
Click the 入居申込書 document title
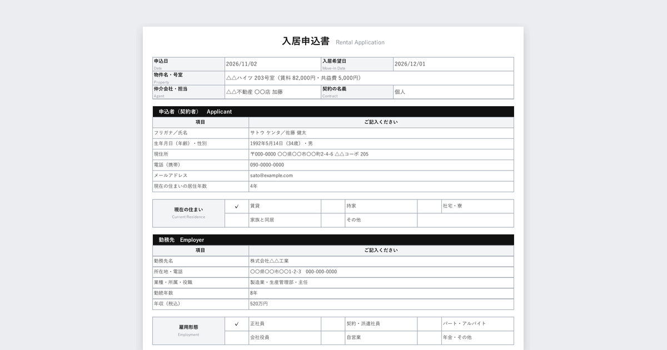(x=306, y=41)
